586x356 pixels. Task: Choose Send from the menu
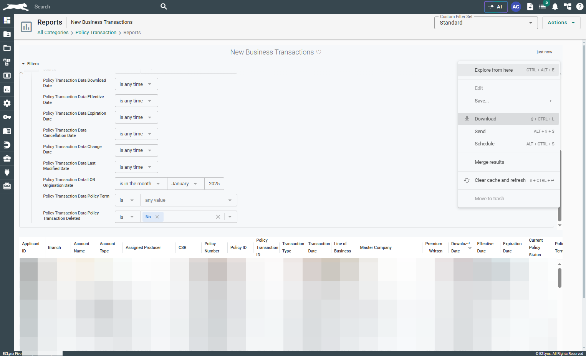pyautogui.click(x=508, y=131)
